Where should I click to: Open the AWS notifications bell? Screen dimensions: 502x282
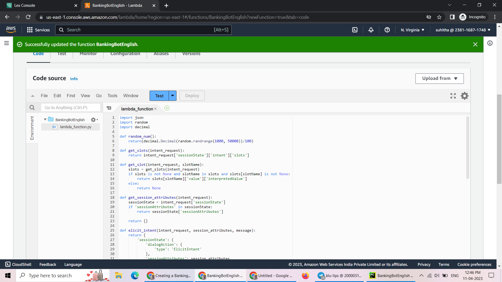coord(371,30)
